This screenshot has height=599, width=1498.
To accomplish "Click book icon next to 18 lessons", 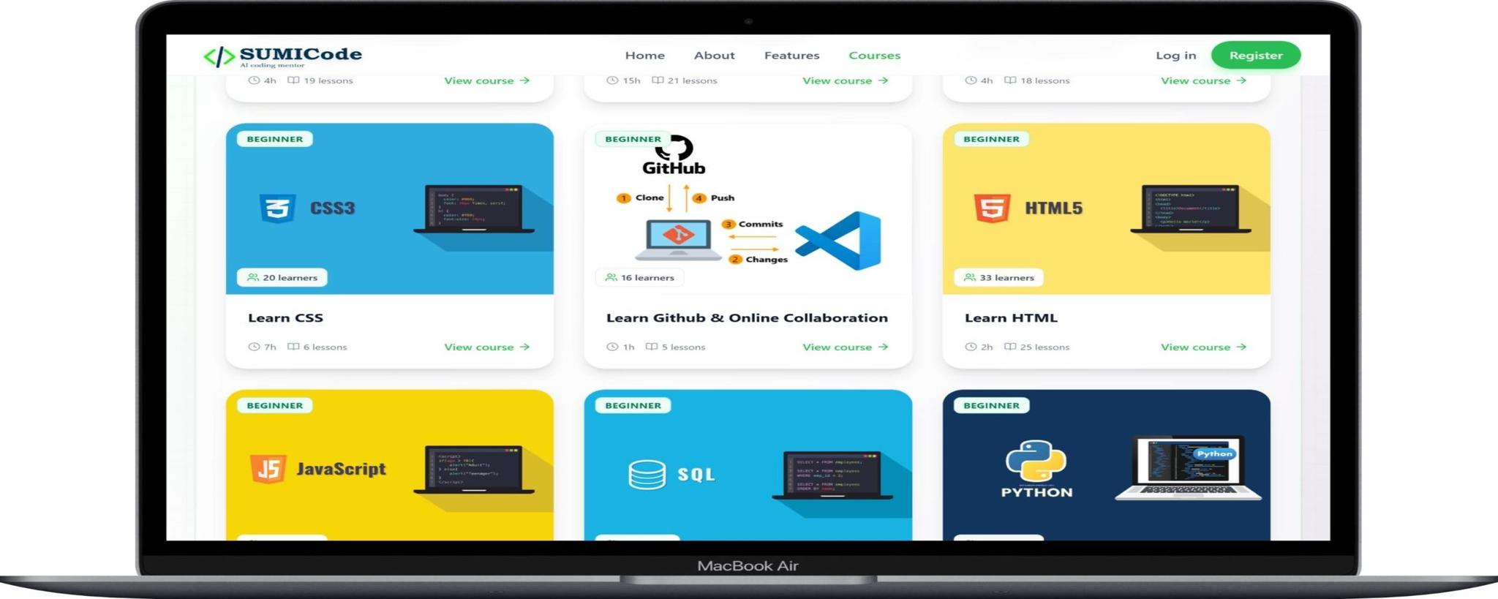I will pyautogui.click(x=1010, y=80).
